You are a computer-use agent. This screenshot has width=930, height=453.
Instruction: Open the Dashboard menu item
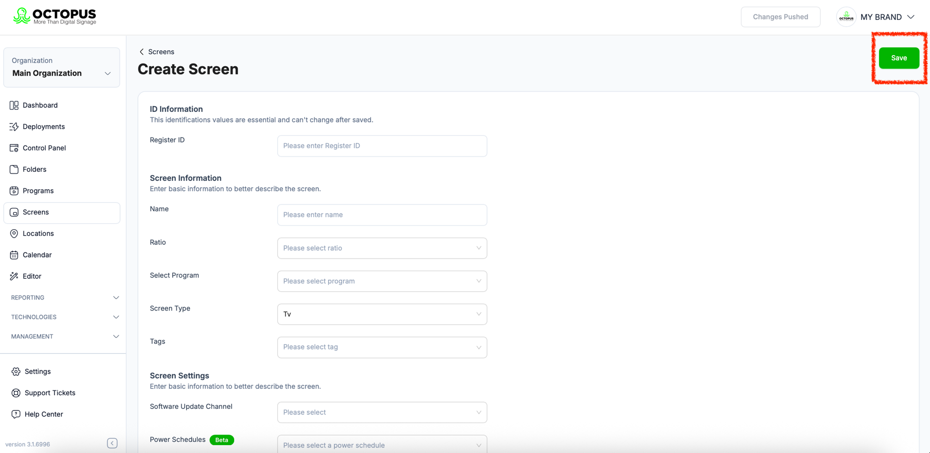point(62,105)
